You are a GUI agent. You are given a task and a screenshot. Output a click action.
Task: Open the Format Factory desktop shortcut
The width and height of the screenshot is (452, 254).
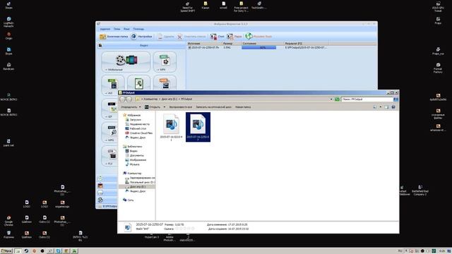[438, 68]
